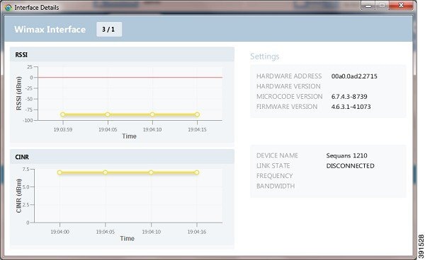425x260 pixels.
Task: Maximize the Interface Details window
Action: coord(382,6)
